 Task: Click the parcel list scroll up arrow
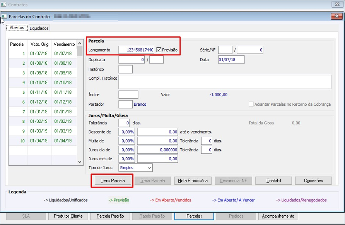pos(80,43)
